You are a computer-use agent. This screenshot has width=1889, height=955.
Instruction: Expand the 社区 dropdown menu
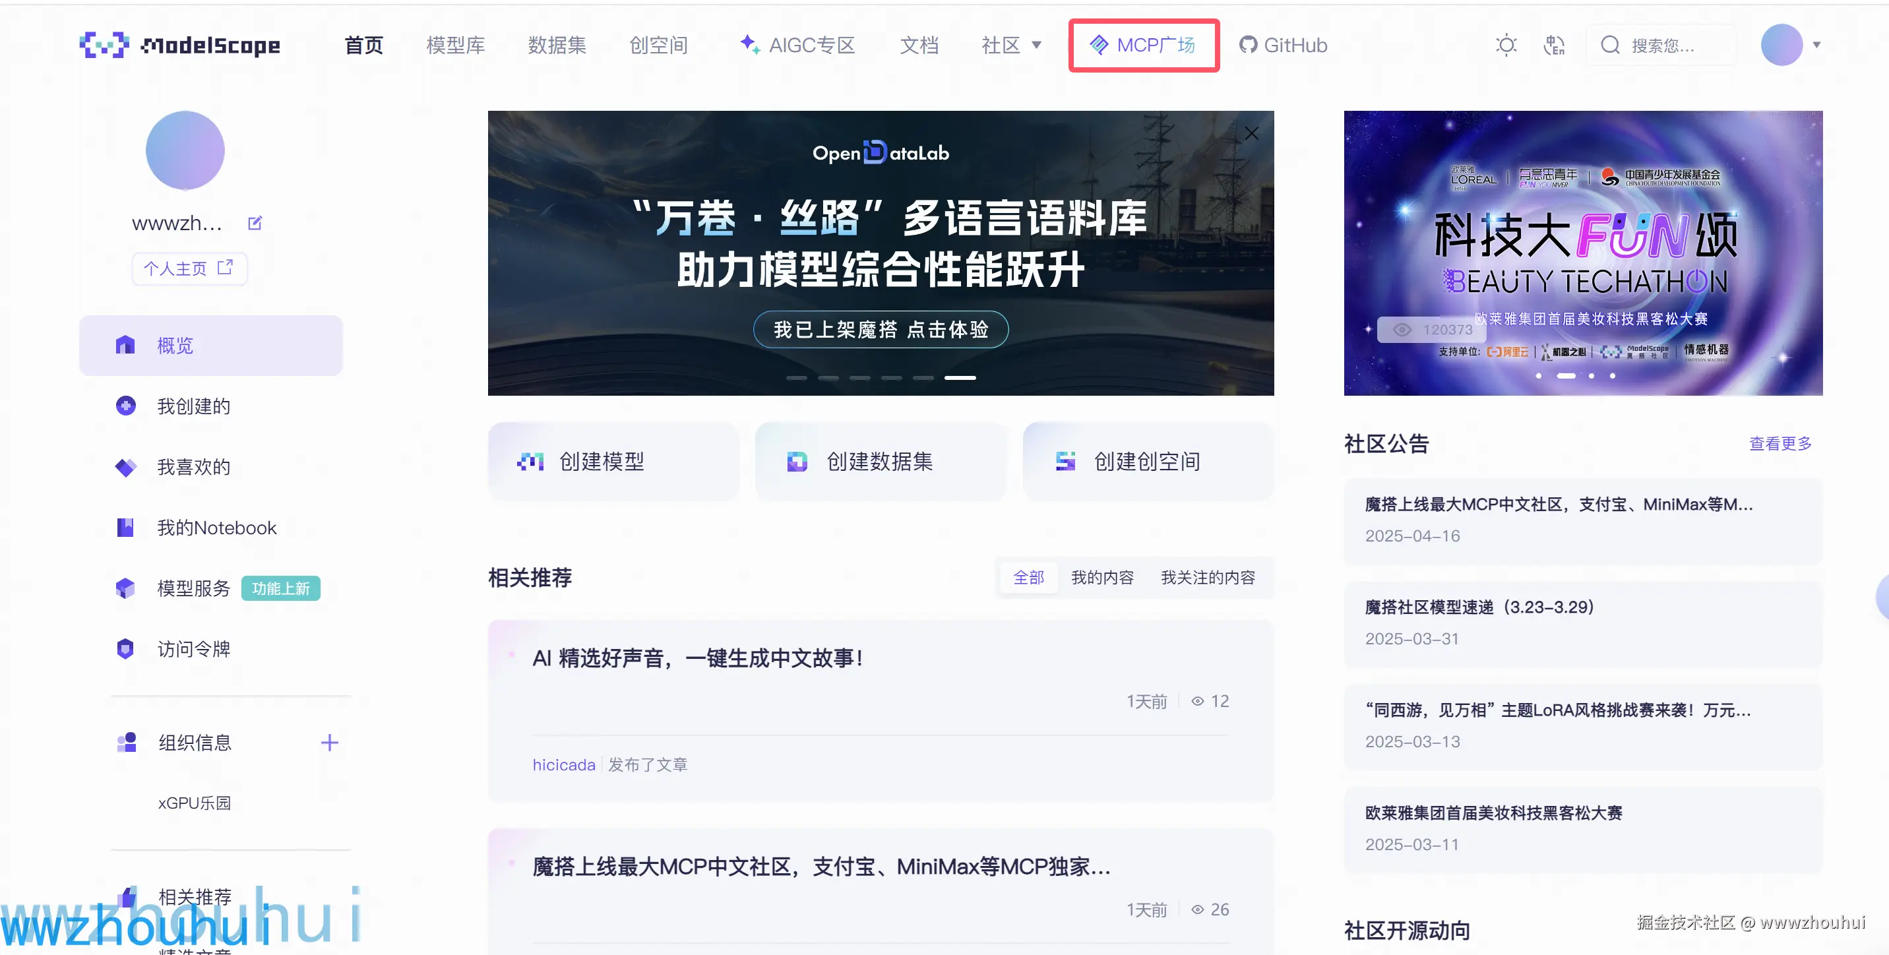point(1011,46)
